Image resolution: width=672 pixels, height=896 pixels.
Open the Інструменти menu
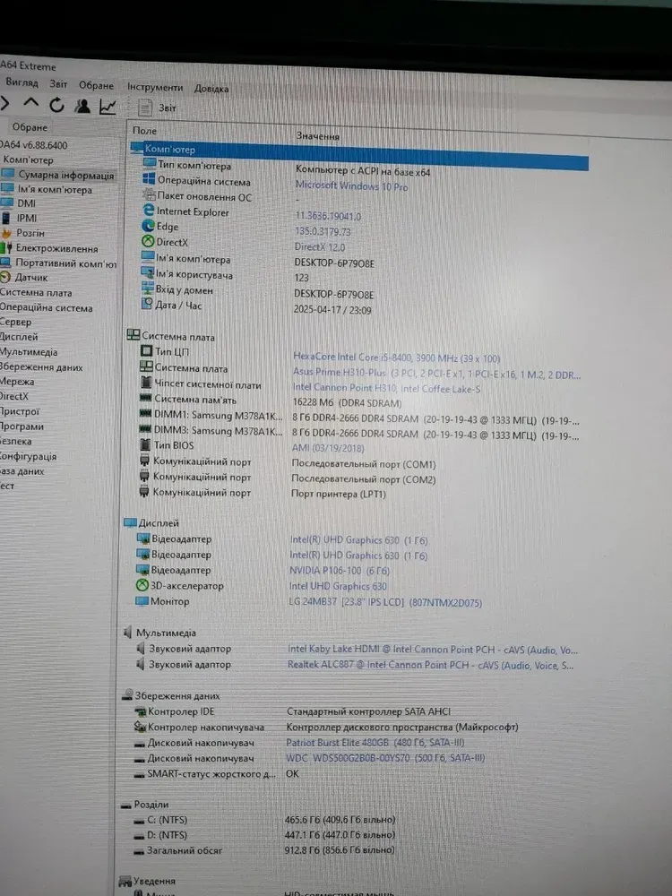pyautogui.click(x=154, y=87)
